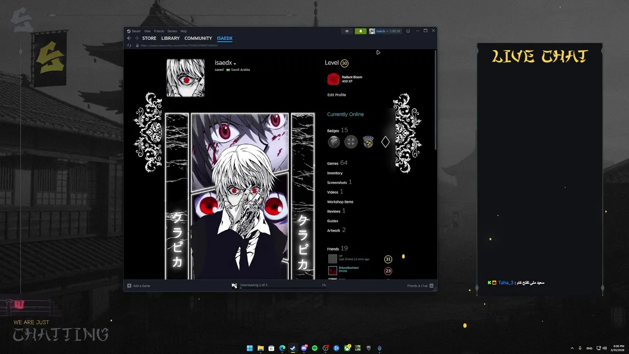
Task: Open the Guides link
Action: coord(333,221)
